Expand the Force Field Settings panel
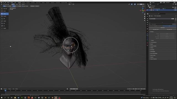This screenshot has width=177, height=99. [x=154, y=53]
